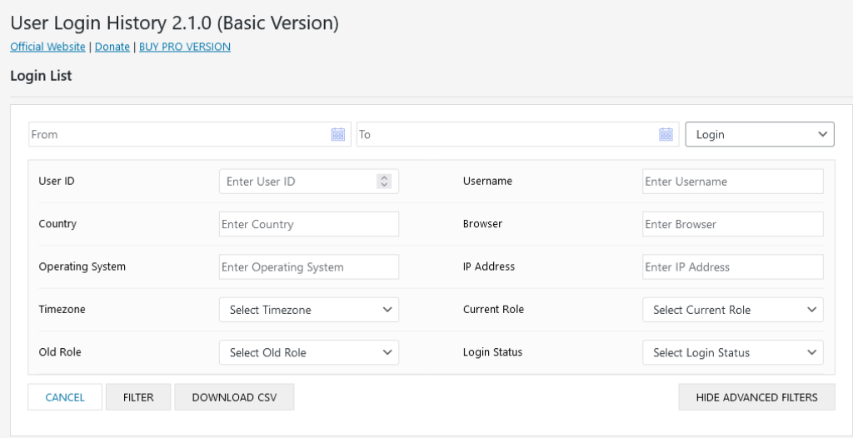Focus the Enter Browser field

(x=733, y=224)
